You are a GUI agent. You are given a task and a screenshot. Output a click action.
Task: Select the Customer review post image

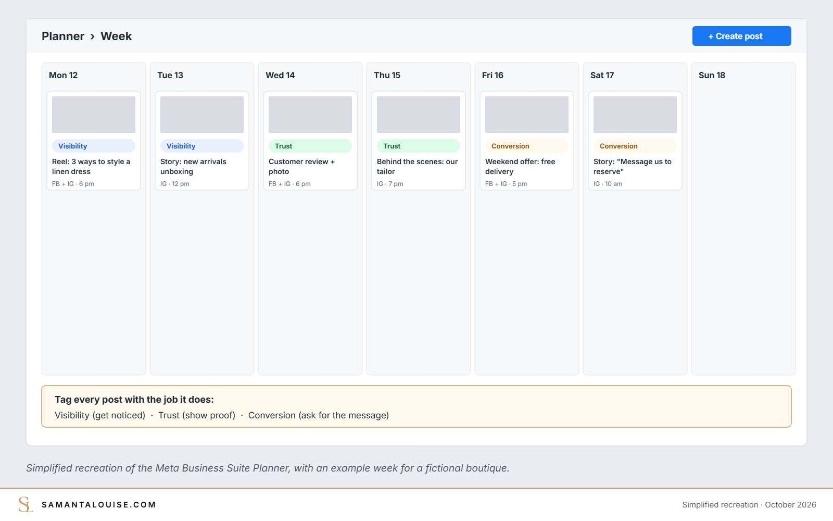(310, 115)
